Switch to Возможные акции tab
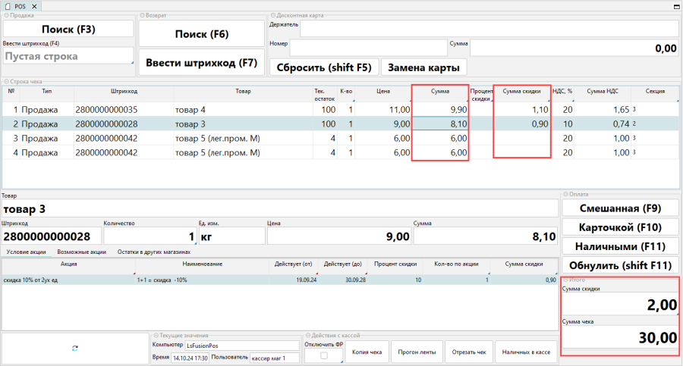Image resolution: width=683 pixels, height=366 pixels. (81, 252)
